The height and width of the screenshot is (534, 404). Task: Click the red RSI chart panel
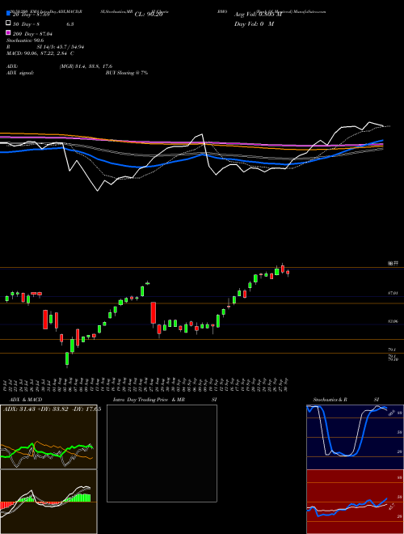355,502
